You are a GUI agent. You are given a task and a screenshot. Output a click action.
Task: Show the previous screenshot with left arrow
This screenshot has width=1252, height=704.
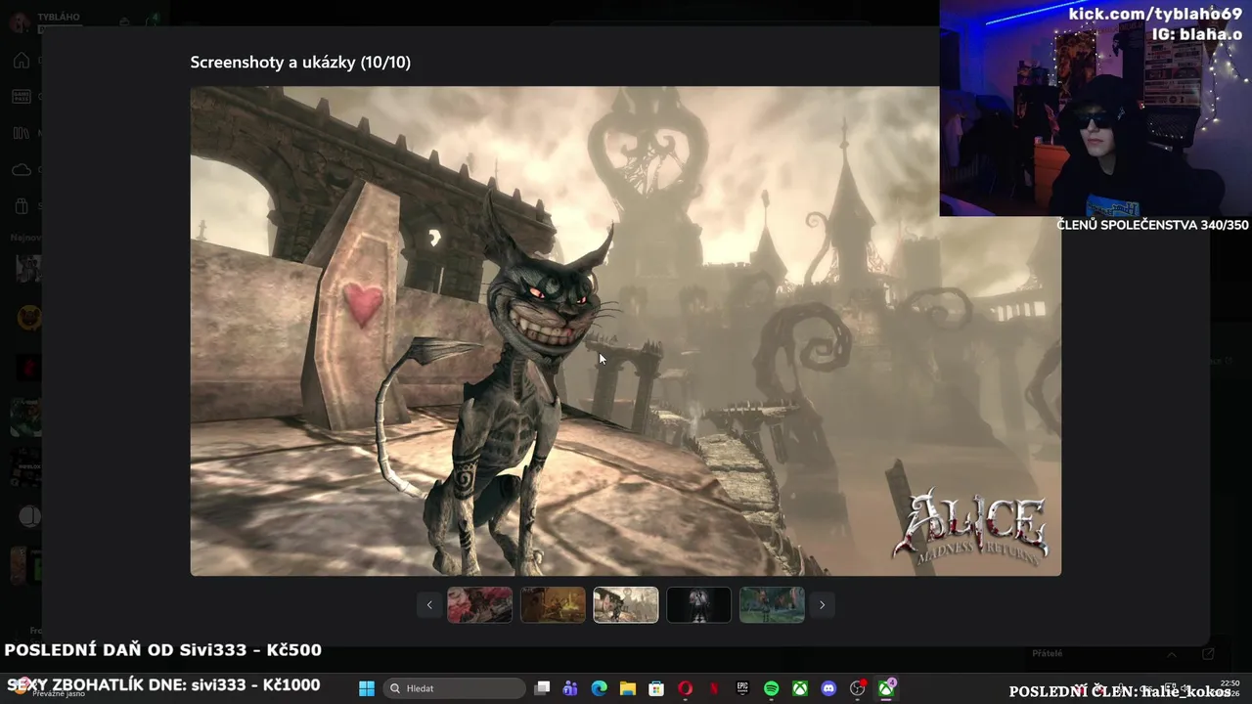(428, 605)
